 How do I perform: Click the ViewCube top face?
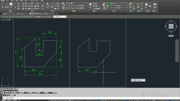coord(171,26)
